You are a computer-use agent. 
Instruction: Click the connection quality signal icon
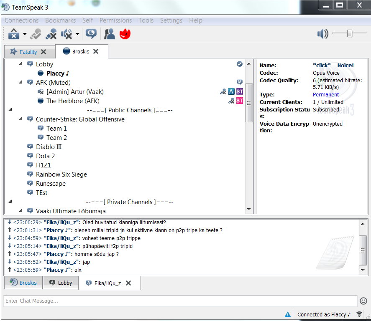pos(359,314)
